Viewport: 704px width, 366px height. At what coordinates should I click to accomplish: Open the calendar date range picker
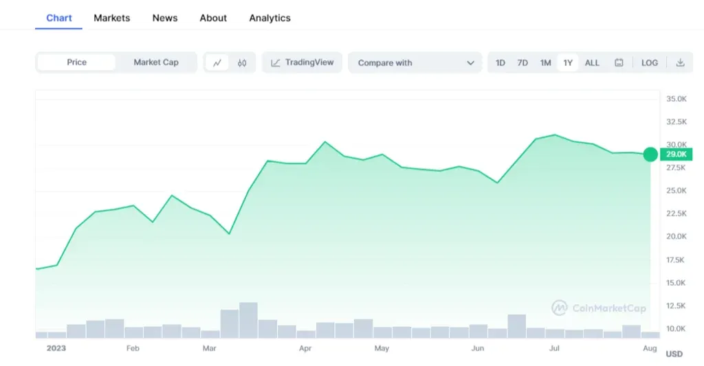click(x=619, y=62)
